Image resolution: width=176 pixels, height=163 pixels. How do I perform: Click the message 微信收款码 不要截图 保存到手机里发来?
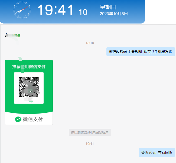pyautogui.click(x=141, y=52)
